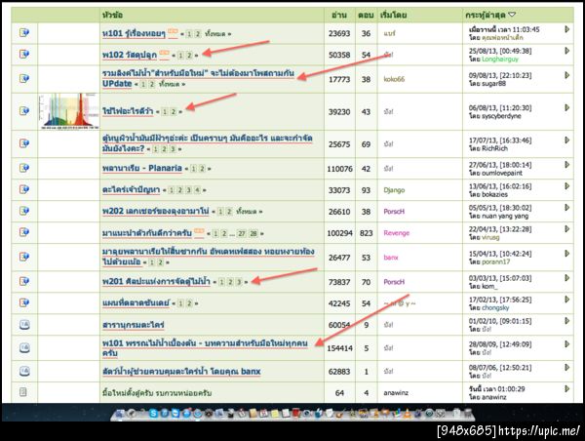Open Finder at the Dock's left end
This screenshot has width=585, height=441.
(x=119, y=414)
